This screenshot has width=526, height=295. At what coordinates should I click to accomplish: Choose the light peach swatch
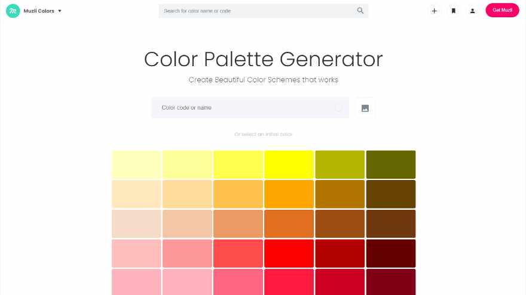136,223
